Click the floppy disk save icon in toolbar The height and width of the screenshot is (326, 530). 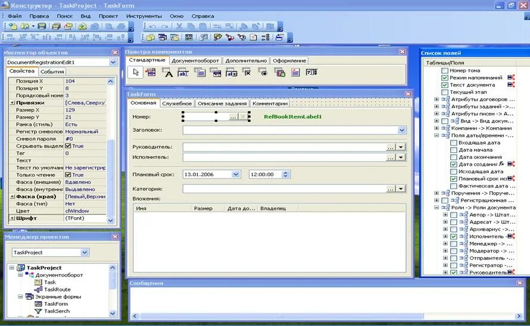click(x=42, y=26)
